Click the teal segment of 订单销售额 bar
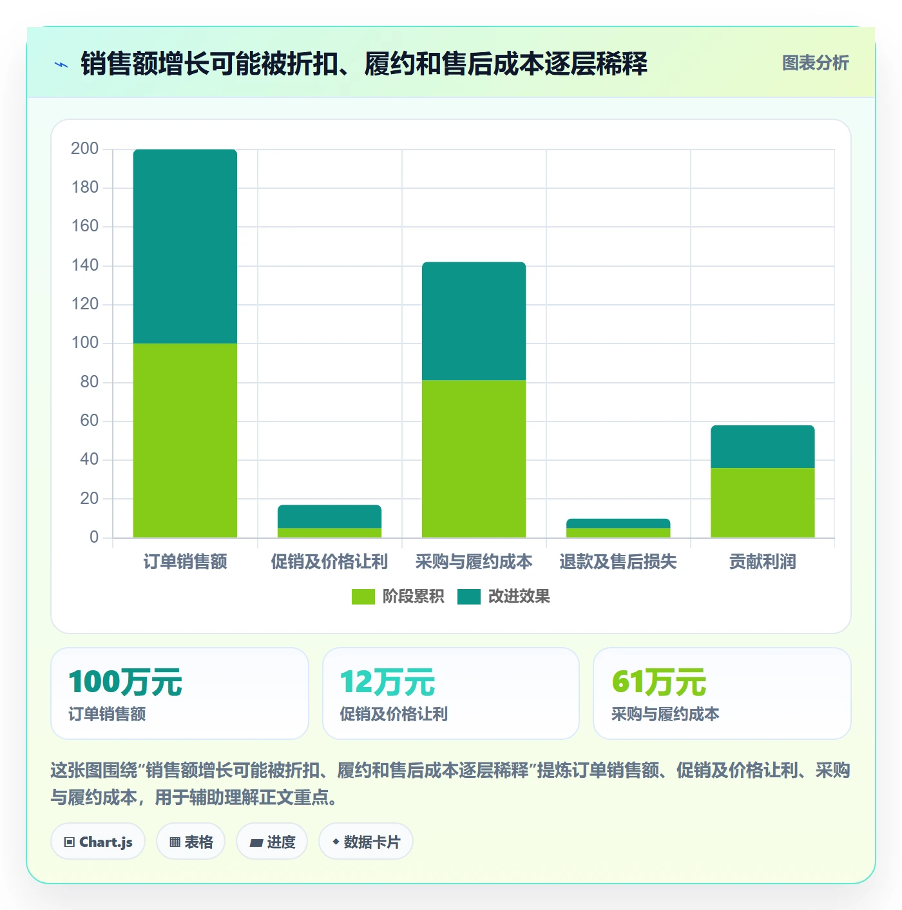The width and height of the screenshot is (902, 910). pos(185,246)
